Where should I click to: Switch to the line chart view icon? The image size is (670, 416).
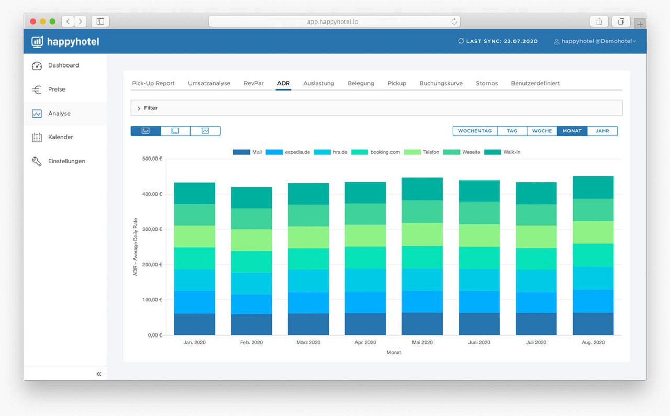205,131
